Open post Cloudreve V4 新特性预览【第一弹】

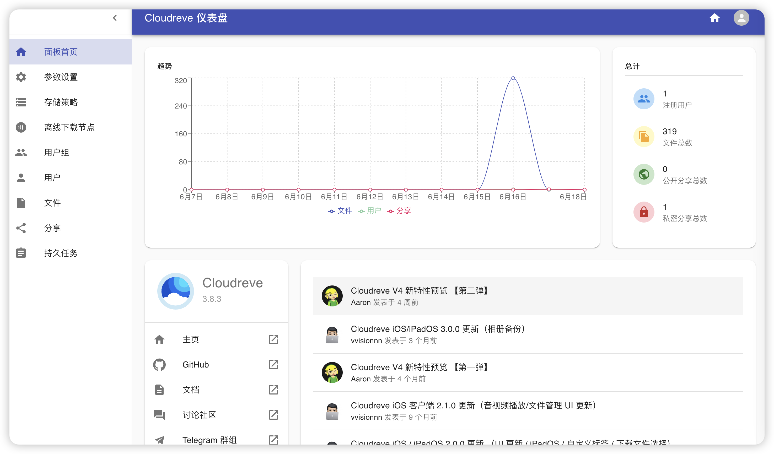(x=528, y=373)
